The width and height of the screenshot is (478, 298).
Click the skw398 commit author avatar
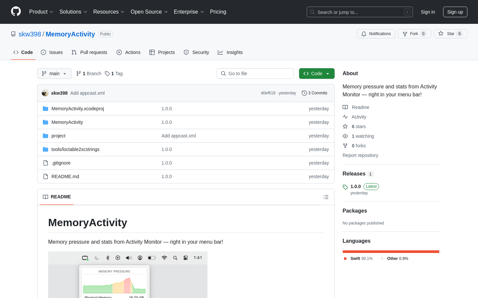pos(45,93)
